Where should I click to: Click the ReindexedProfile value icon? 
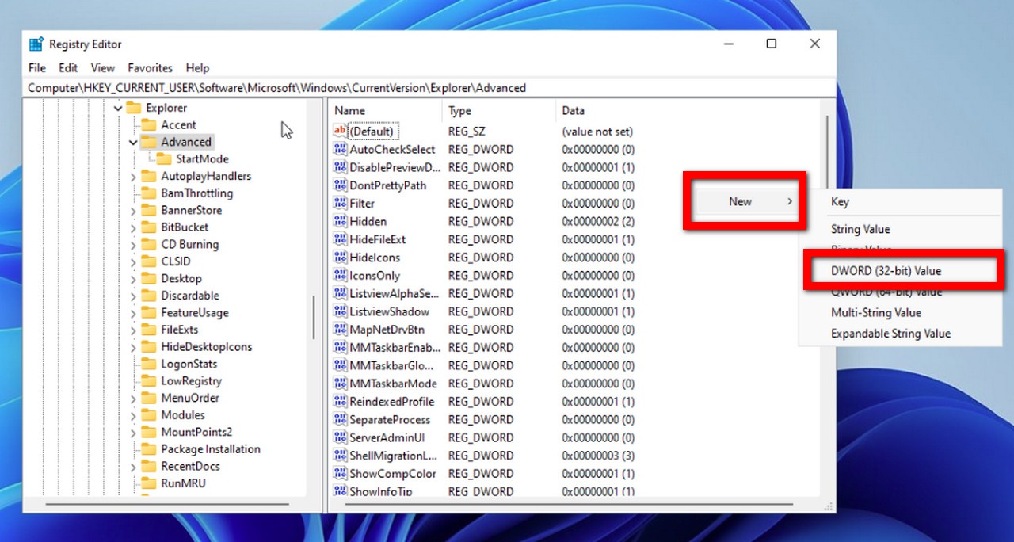pyautogui.click(x=341, y=402)
